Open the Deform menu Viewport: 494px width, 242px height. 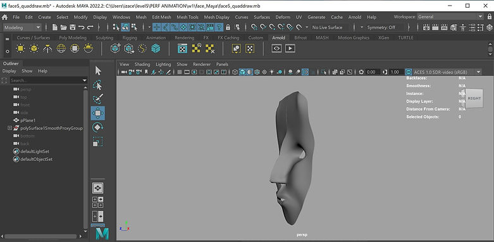click(283, 17)
